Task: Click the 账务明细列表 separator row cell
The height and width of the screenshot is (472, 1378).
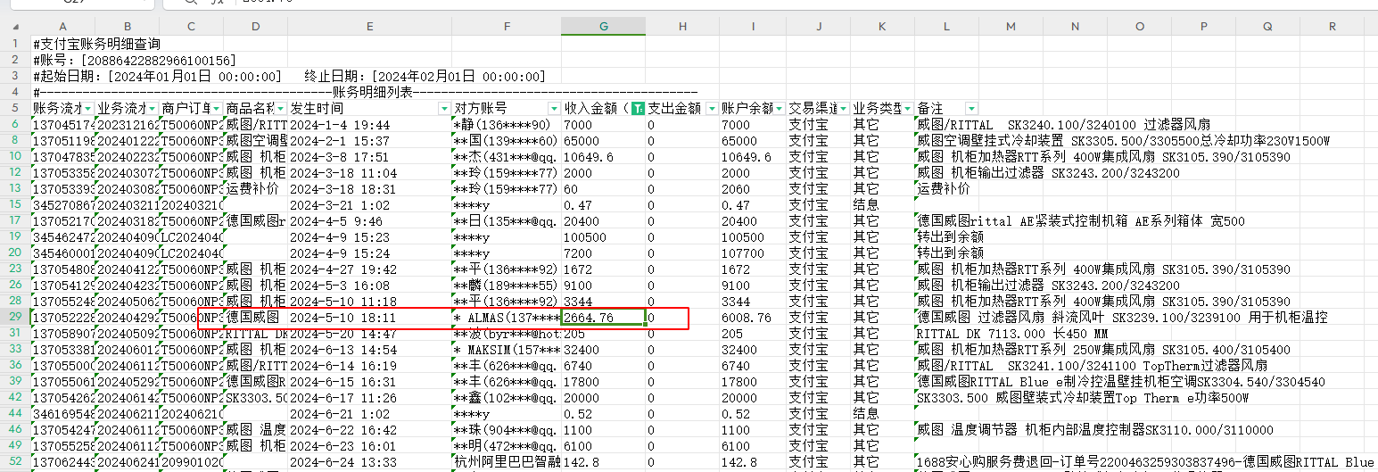Action: 365,92
